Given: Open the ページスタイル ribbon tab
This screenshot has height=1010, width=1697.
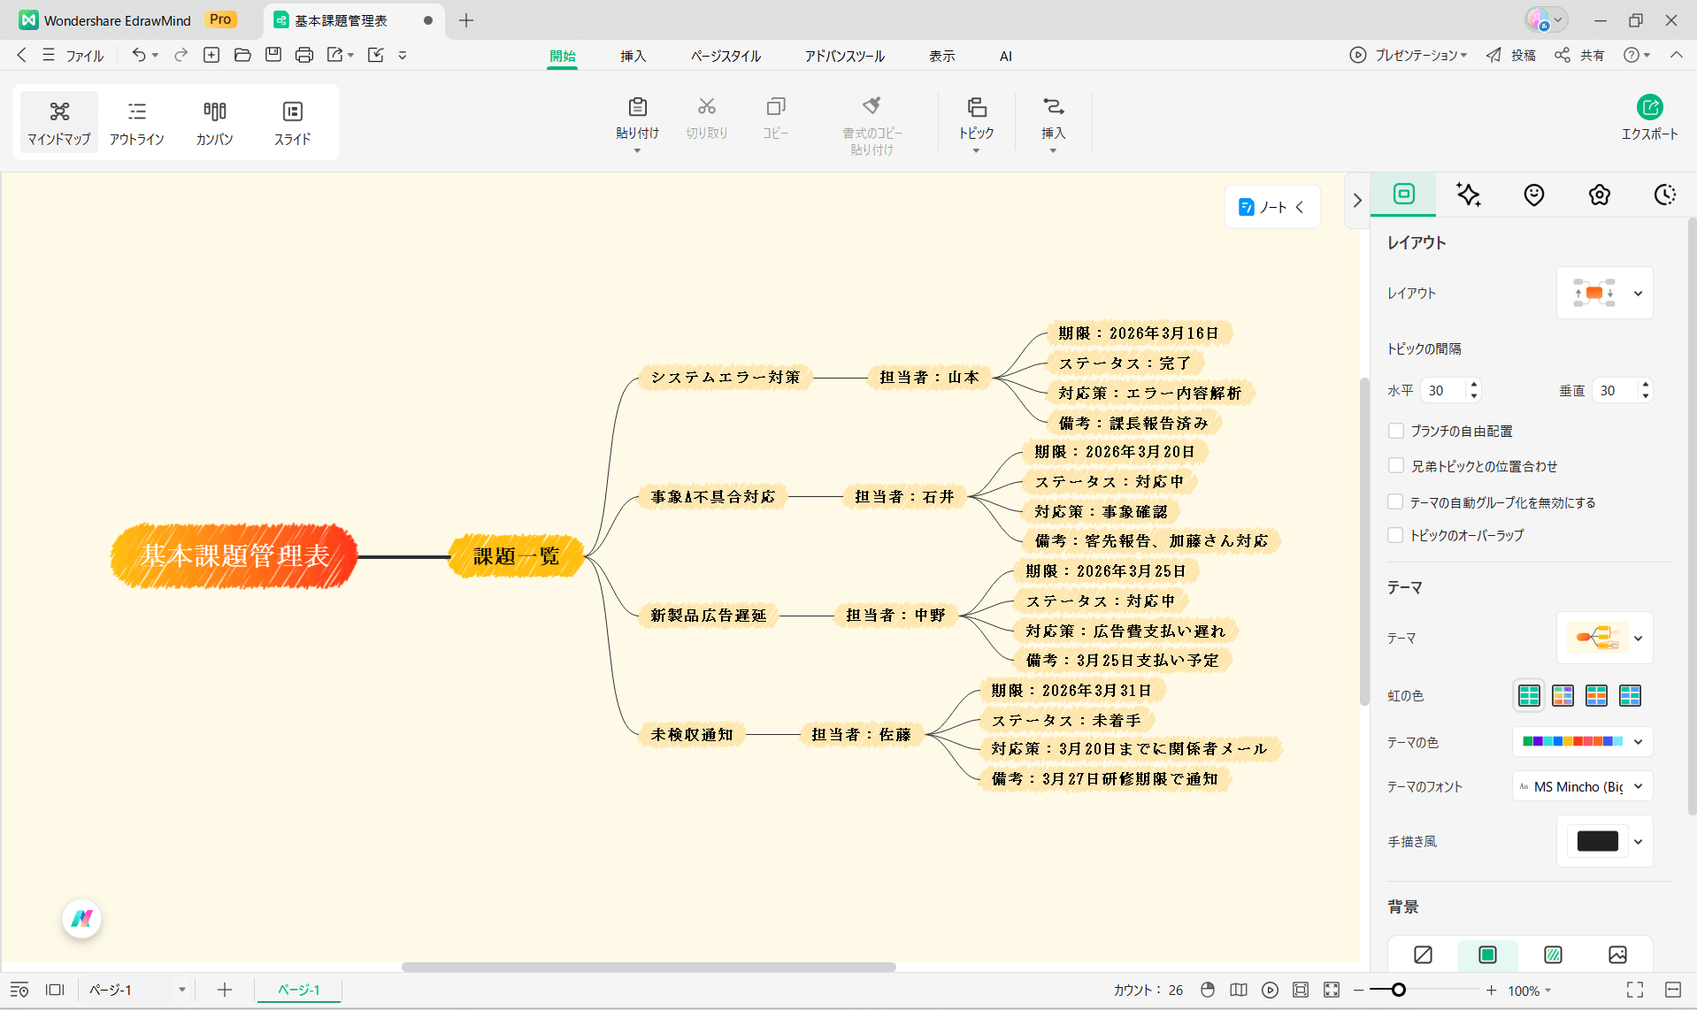Looking at the screenshot, I should pyautogui.click(x=726, y=56).
